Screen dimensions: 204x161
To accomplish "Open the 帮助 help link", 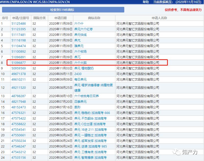I will 146,2.
